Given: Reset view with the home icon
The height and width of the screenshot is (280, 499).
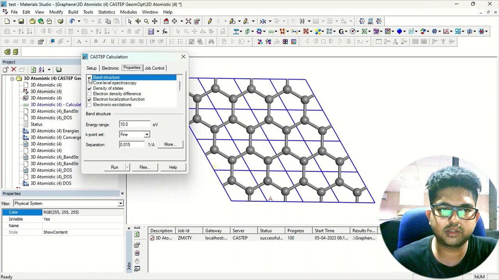Looking at the screenshot, I should coord(166,21).
